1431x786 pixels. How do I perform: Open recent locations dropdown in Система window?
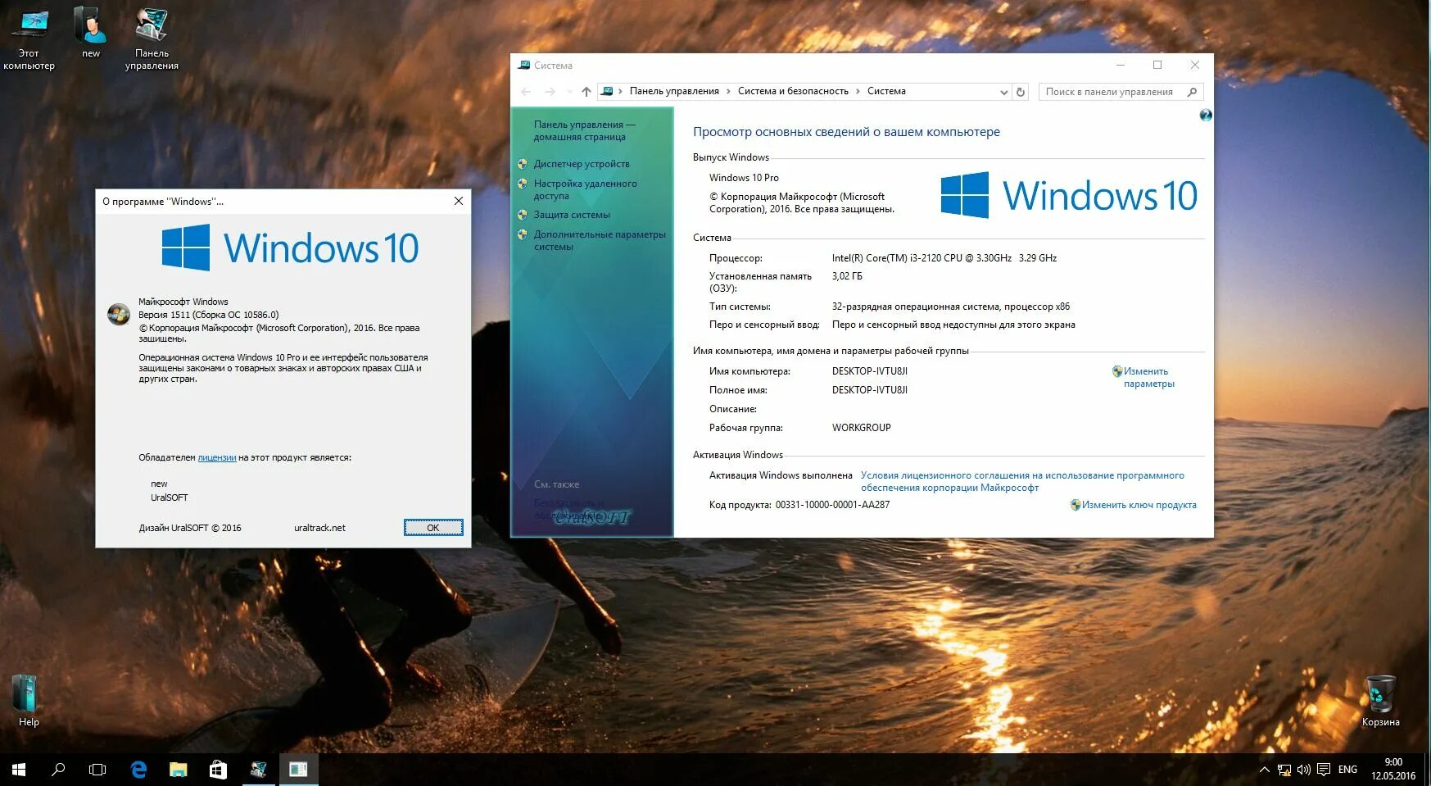pos(568,92)
